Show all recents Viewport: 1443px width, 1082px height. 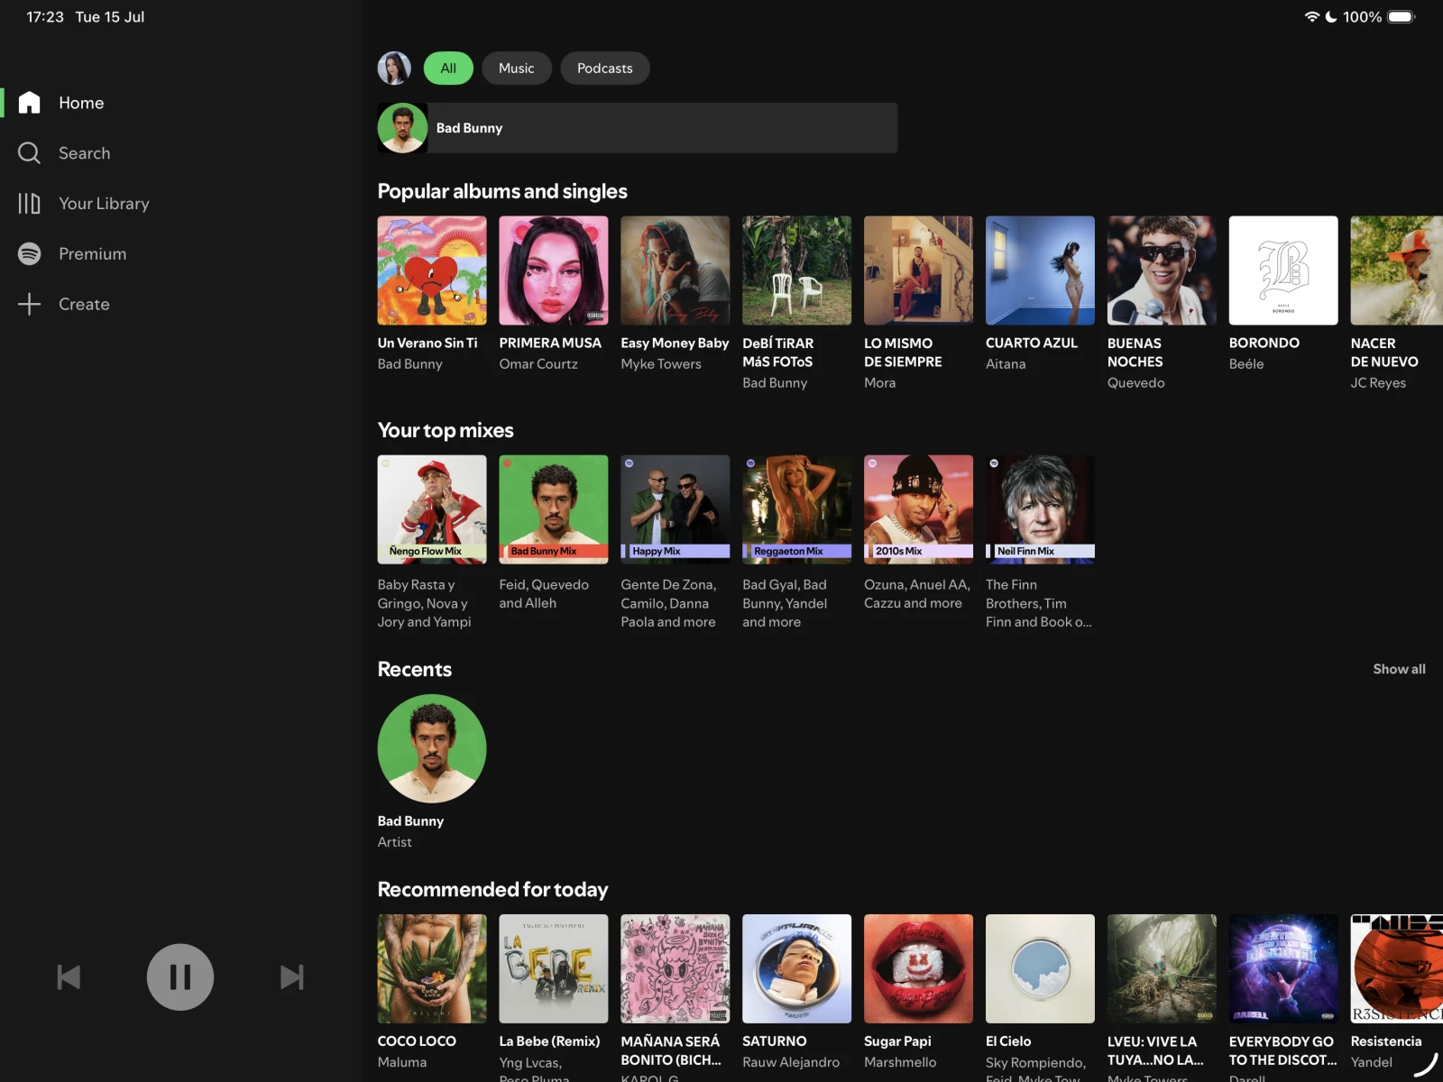pyautogui.click(x=1399, y=669)
